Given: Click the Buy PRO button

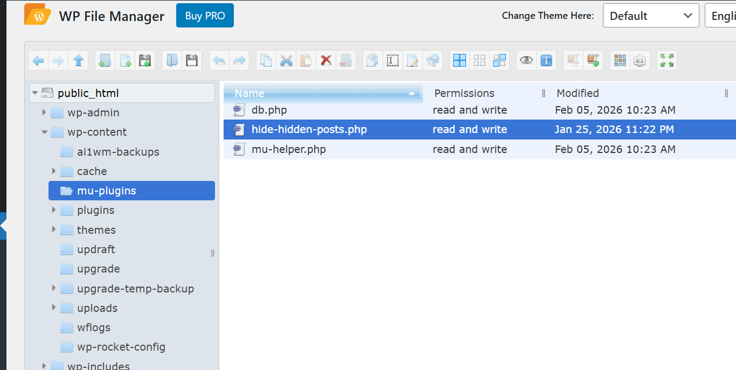Looking at the screenshot, I should (x=205, y=16).
